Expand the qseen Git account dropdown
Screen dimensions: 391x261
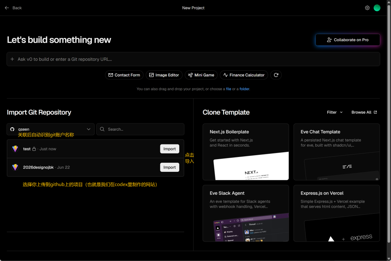[51, 129]
